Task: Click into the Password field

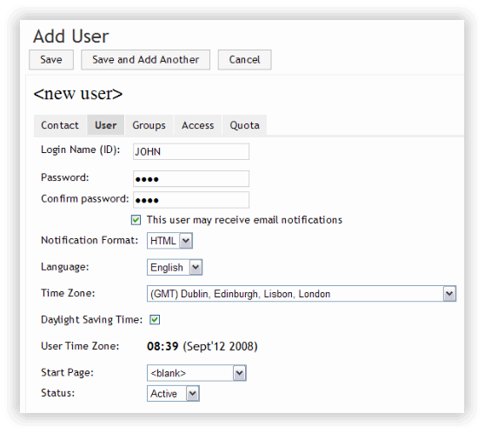Action: (191, 178)
